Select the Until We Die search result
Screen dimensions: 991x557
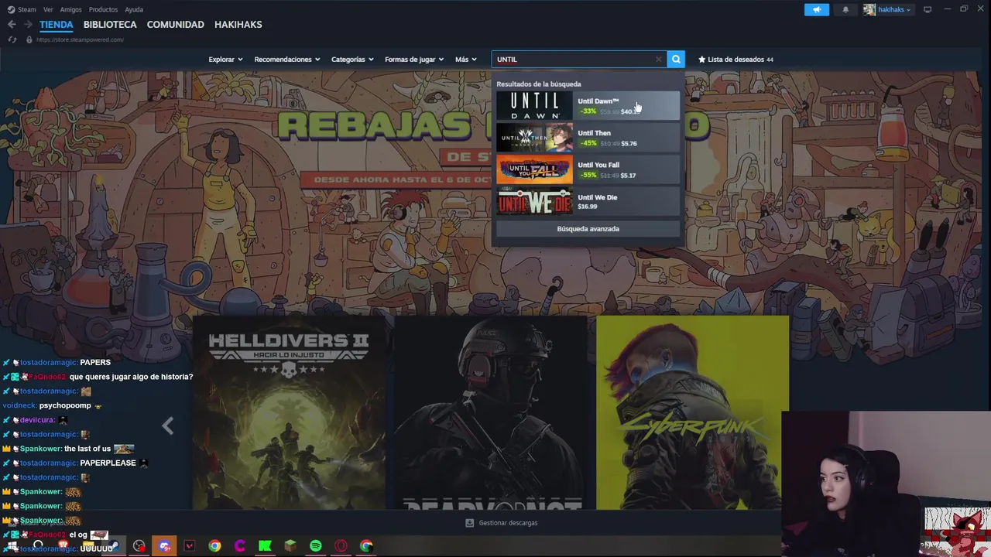click(x=588, y=201)
